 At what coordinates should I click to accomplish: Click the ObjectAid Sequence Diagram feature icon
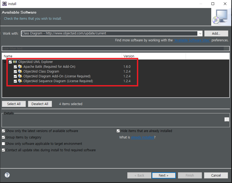click(20, 81)
